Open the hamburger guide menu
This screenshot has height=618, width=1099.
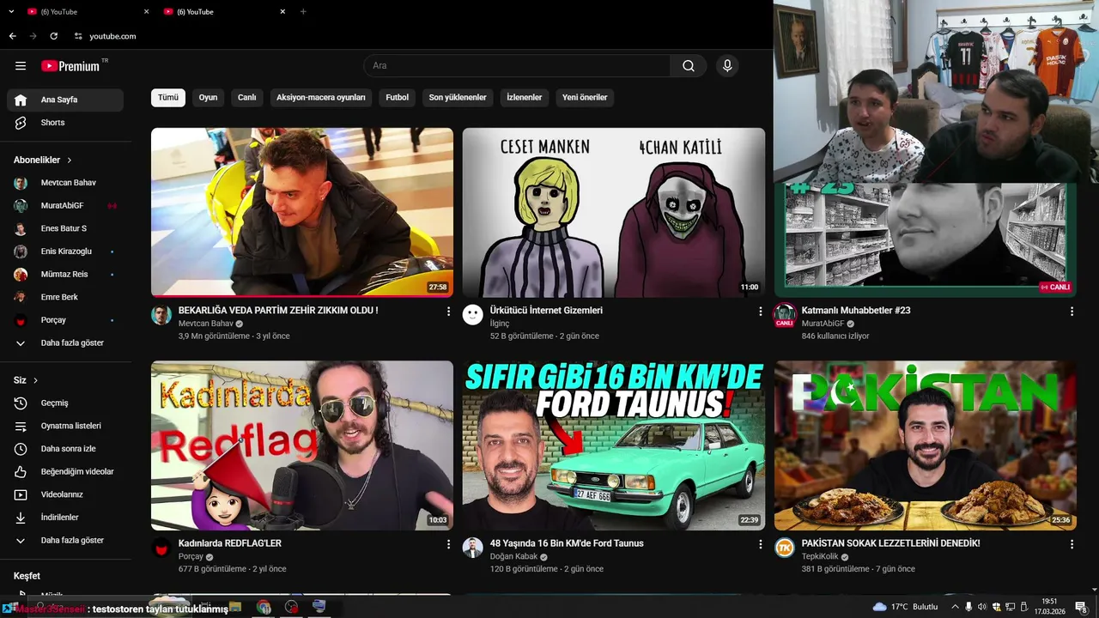21,66
